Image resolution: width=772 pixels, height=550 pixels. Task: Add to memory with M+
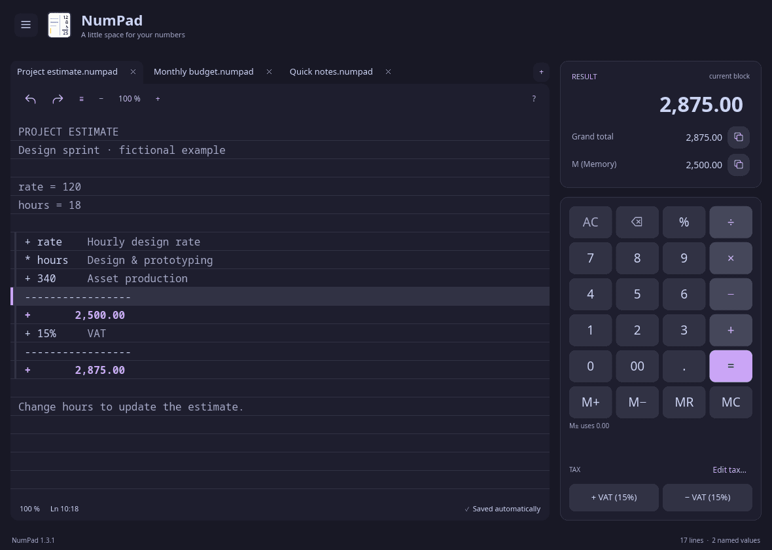(590, 402)
